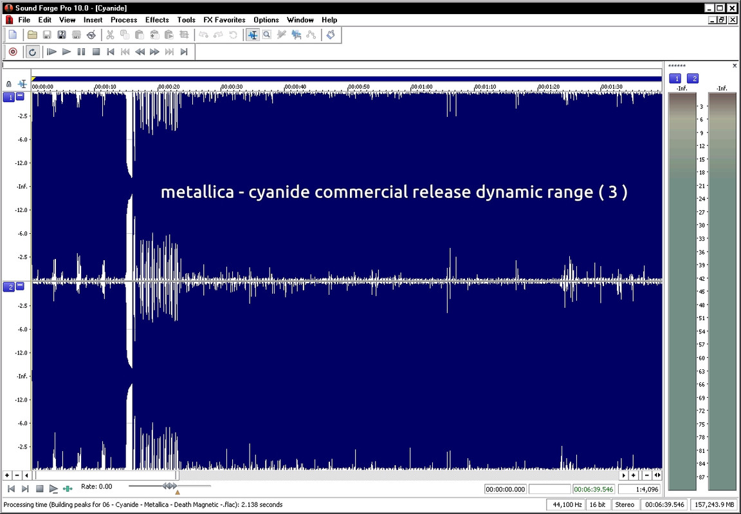
Task: Go to Start in the transport toolbar
Action: (x=111, y=52)
